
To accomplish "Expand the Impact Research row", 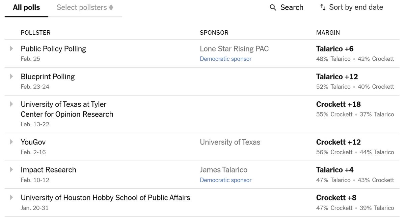I will (x=11, y=169).
